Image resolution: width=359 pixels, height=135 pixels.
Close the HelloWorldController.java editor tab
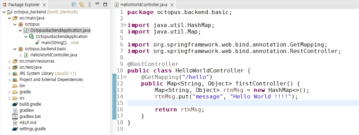pyautogui.click(x=172, y=4)
